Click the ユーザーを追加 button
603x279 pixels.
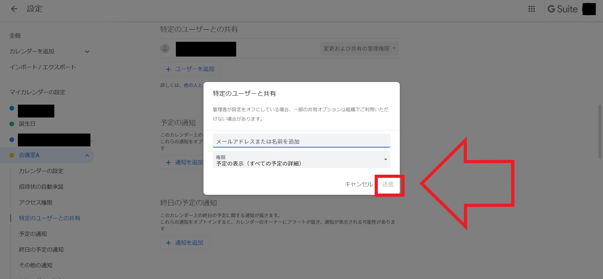190,69
